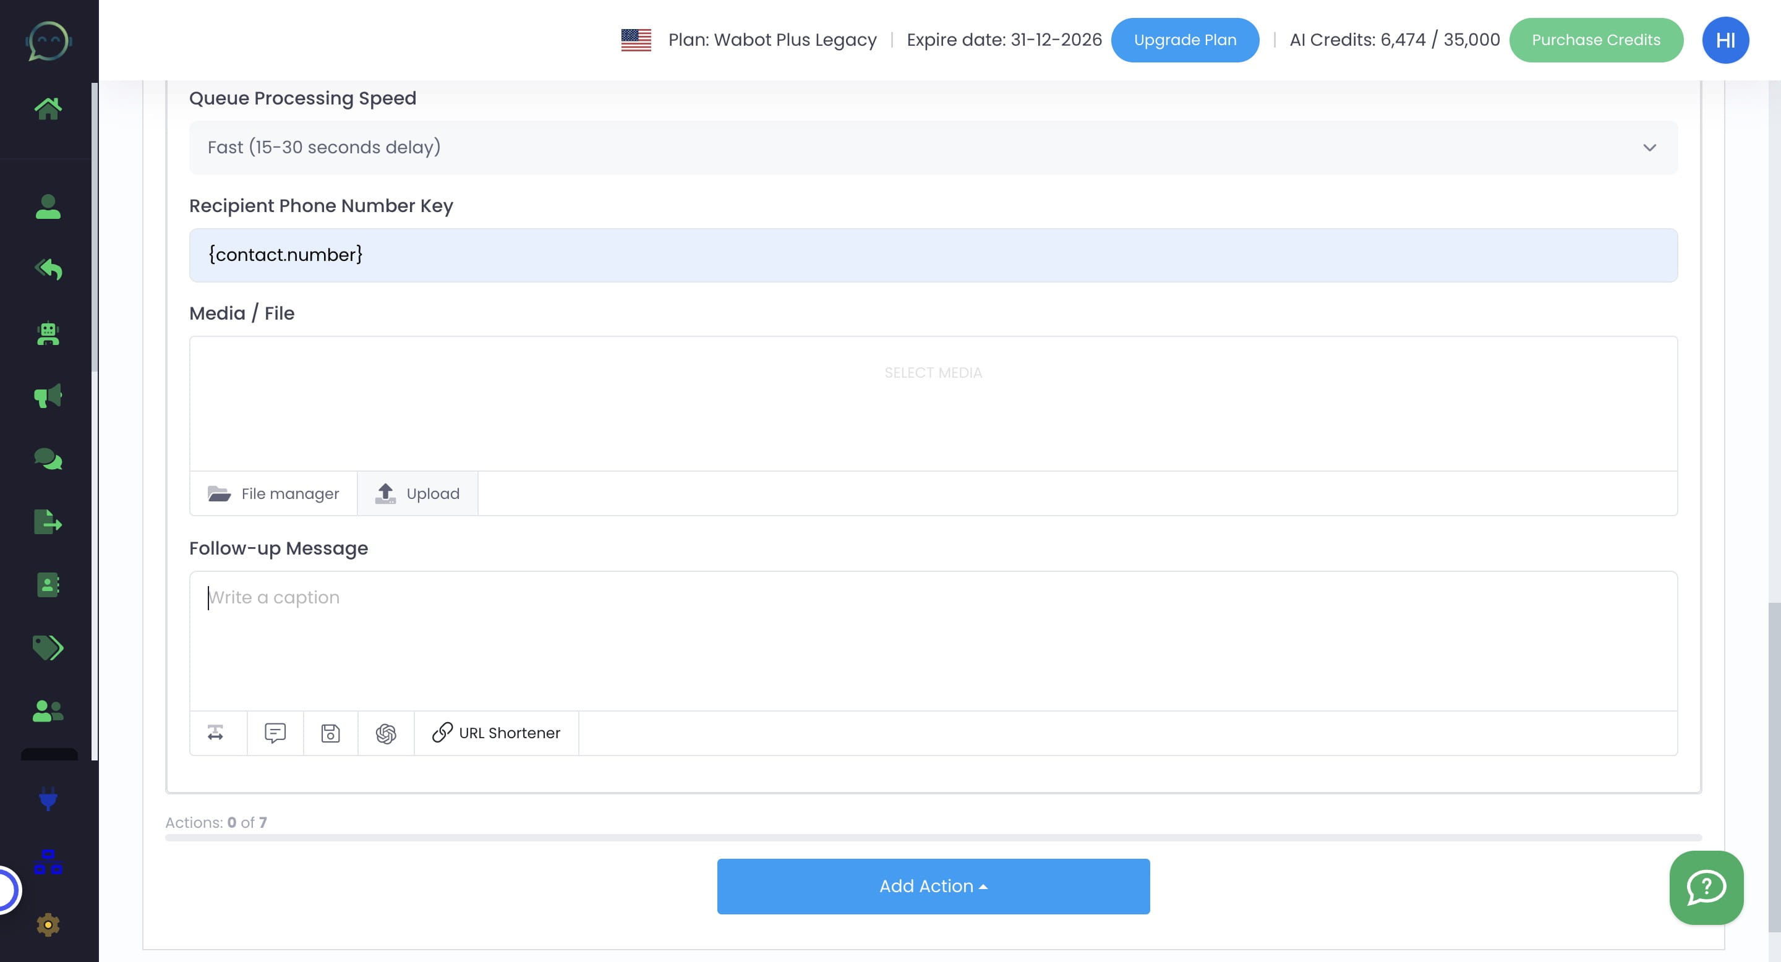Open the US flag language selector
The width and height of the screenshot is (1781, 962).
(x=635, y=40)
